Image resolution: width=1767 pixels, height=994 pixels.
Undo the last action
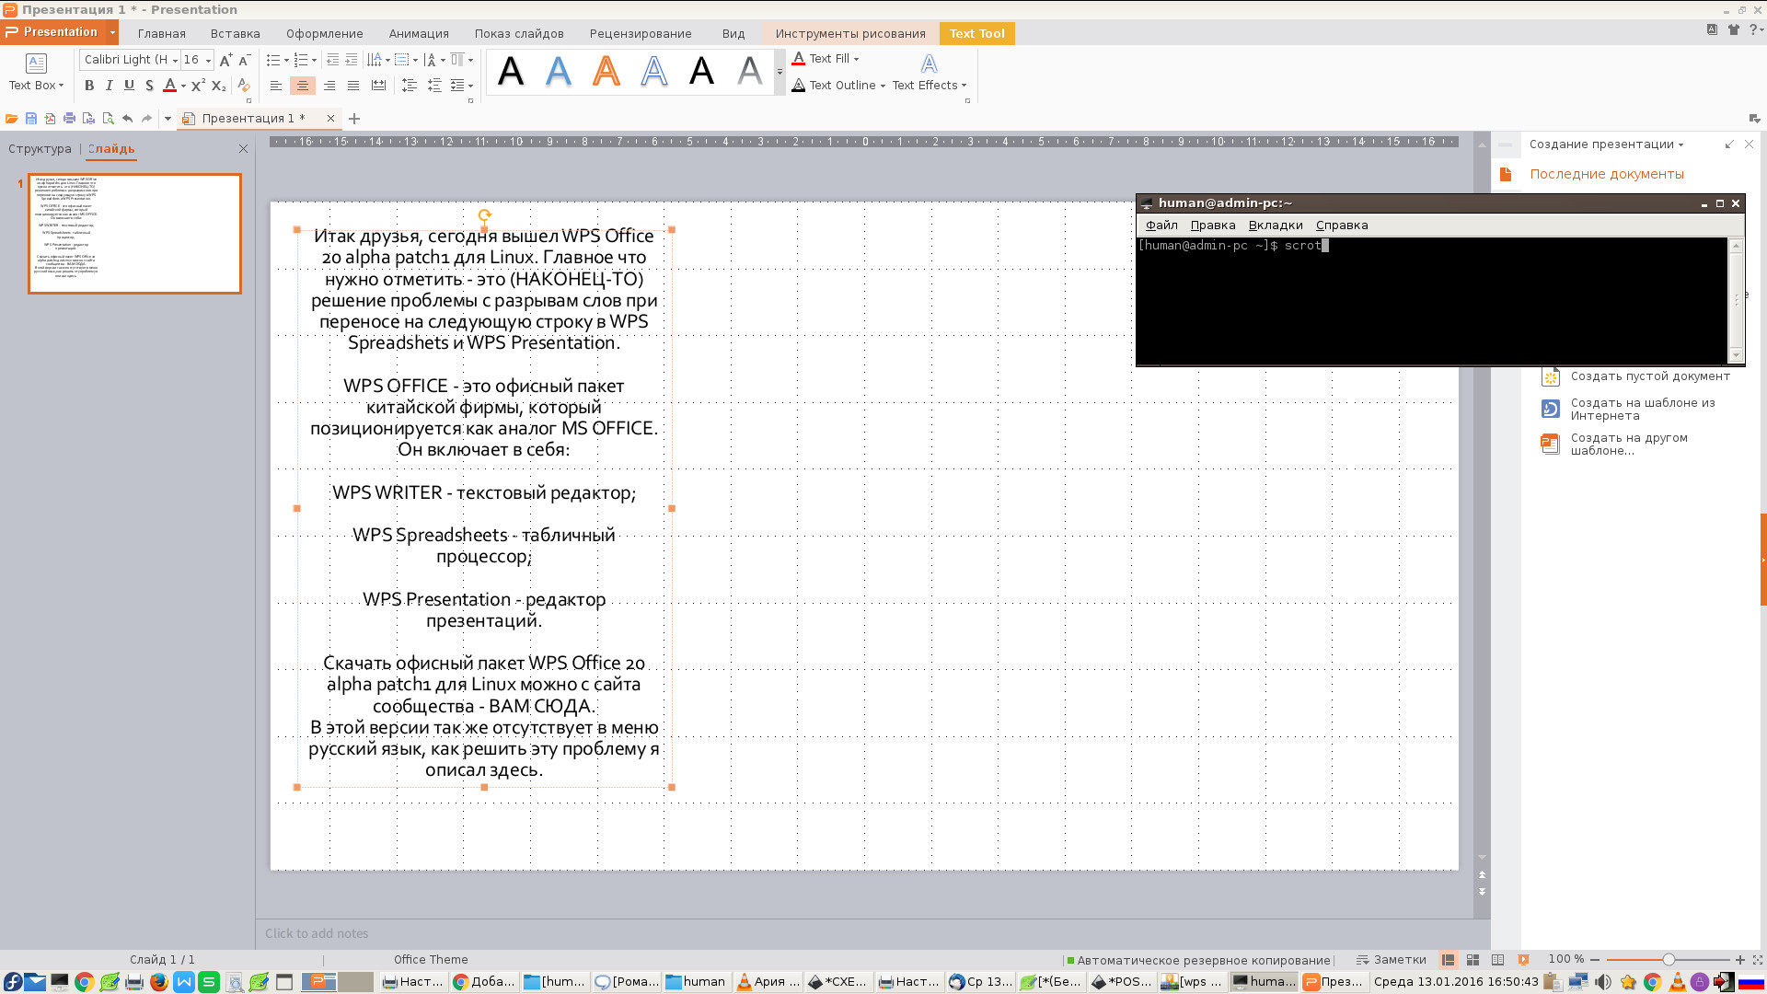pyautogui.click(x=127, y=119)
